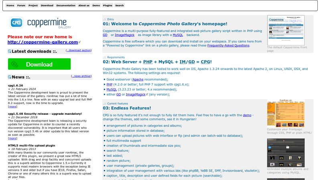Open the download section link

pyautogui.click(x=79, y=50)
